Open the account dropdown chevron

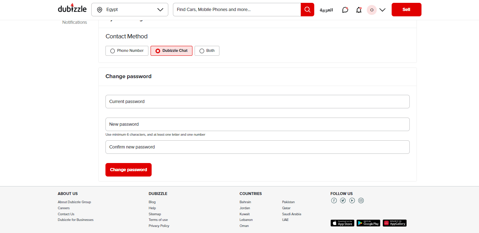click(382, 10)
